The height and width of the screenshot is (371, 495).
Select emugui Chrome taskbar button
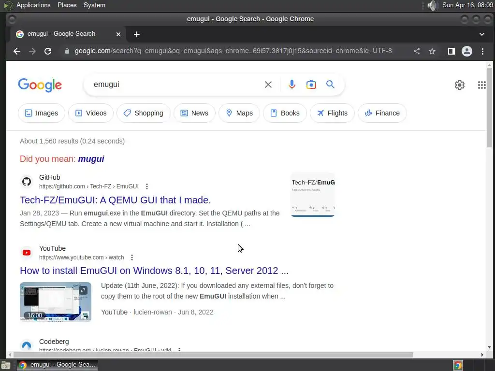point(57,365)
